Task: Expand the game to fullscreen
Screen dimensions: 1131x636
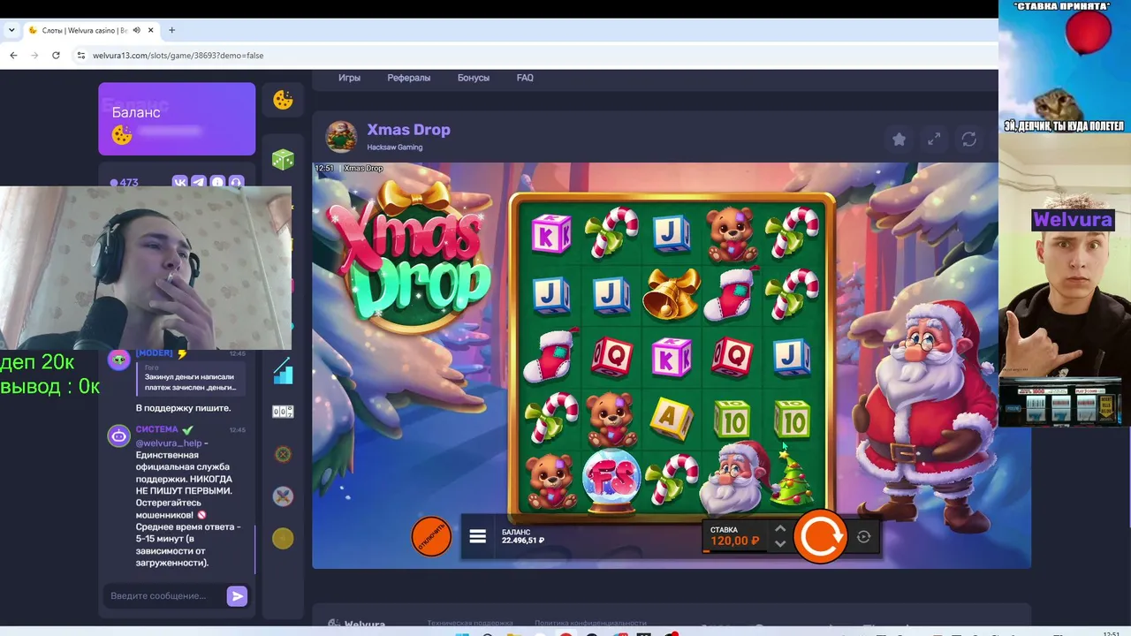Action: pos(934,140)
